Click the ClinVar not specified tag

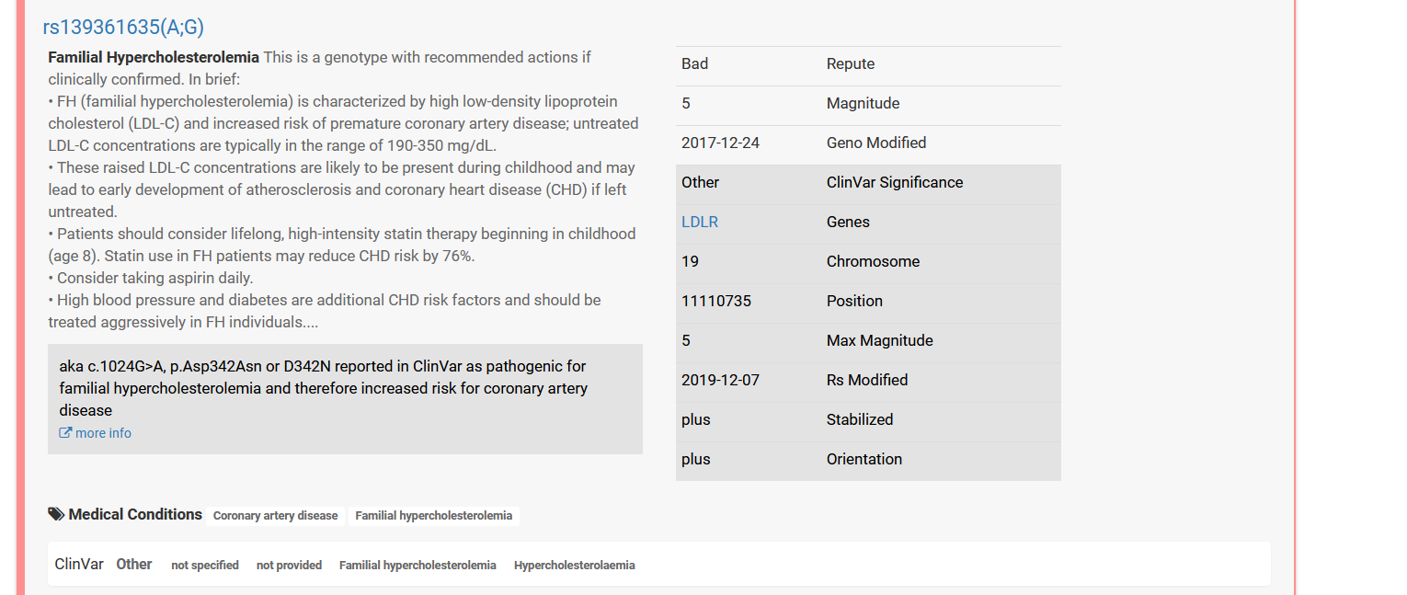(x=205, y=566)
